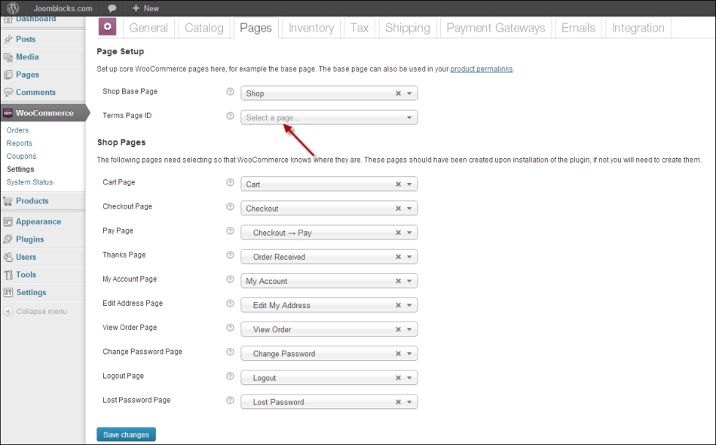This screenshot has height=445, width=716.
Task: Open the Dashboard menu item
Action: click(x=35, y=19)
